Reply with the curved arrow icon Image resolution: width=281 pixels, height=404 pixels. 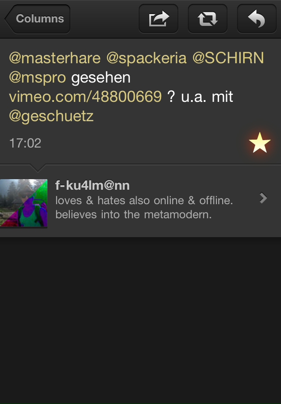pyautogui.click(x=256, y=18)
